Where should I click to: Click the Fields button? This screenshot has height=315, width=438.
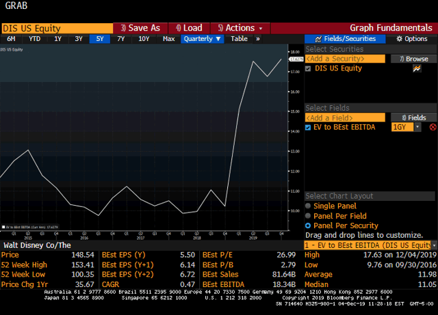point(413,118)
